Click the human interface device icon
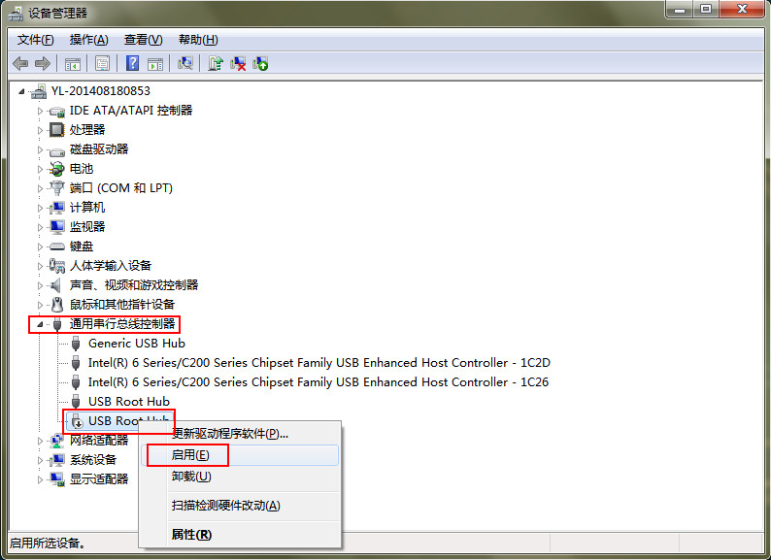 coord(57,266)
